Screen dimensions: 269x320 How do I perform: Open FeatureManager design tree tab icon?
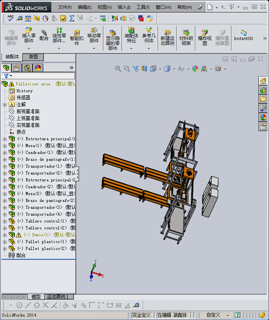pyautogui.click(x=6, y=67)
